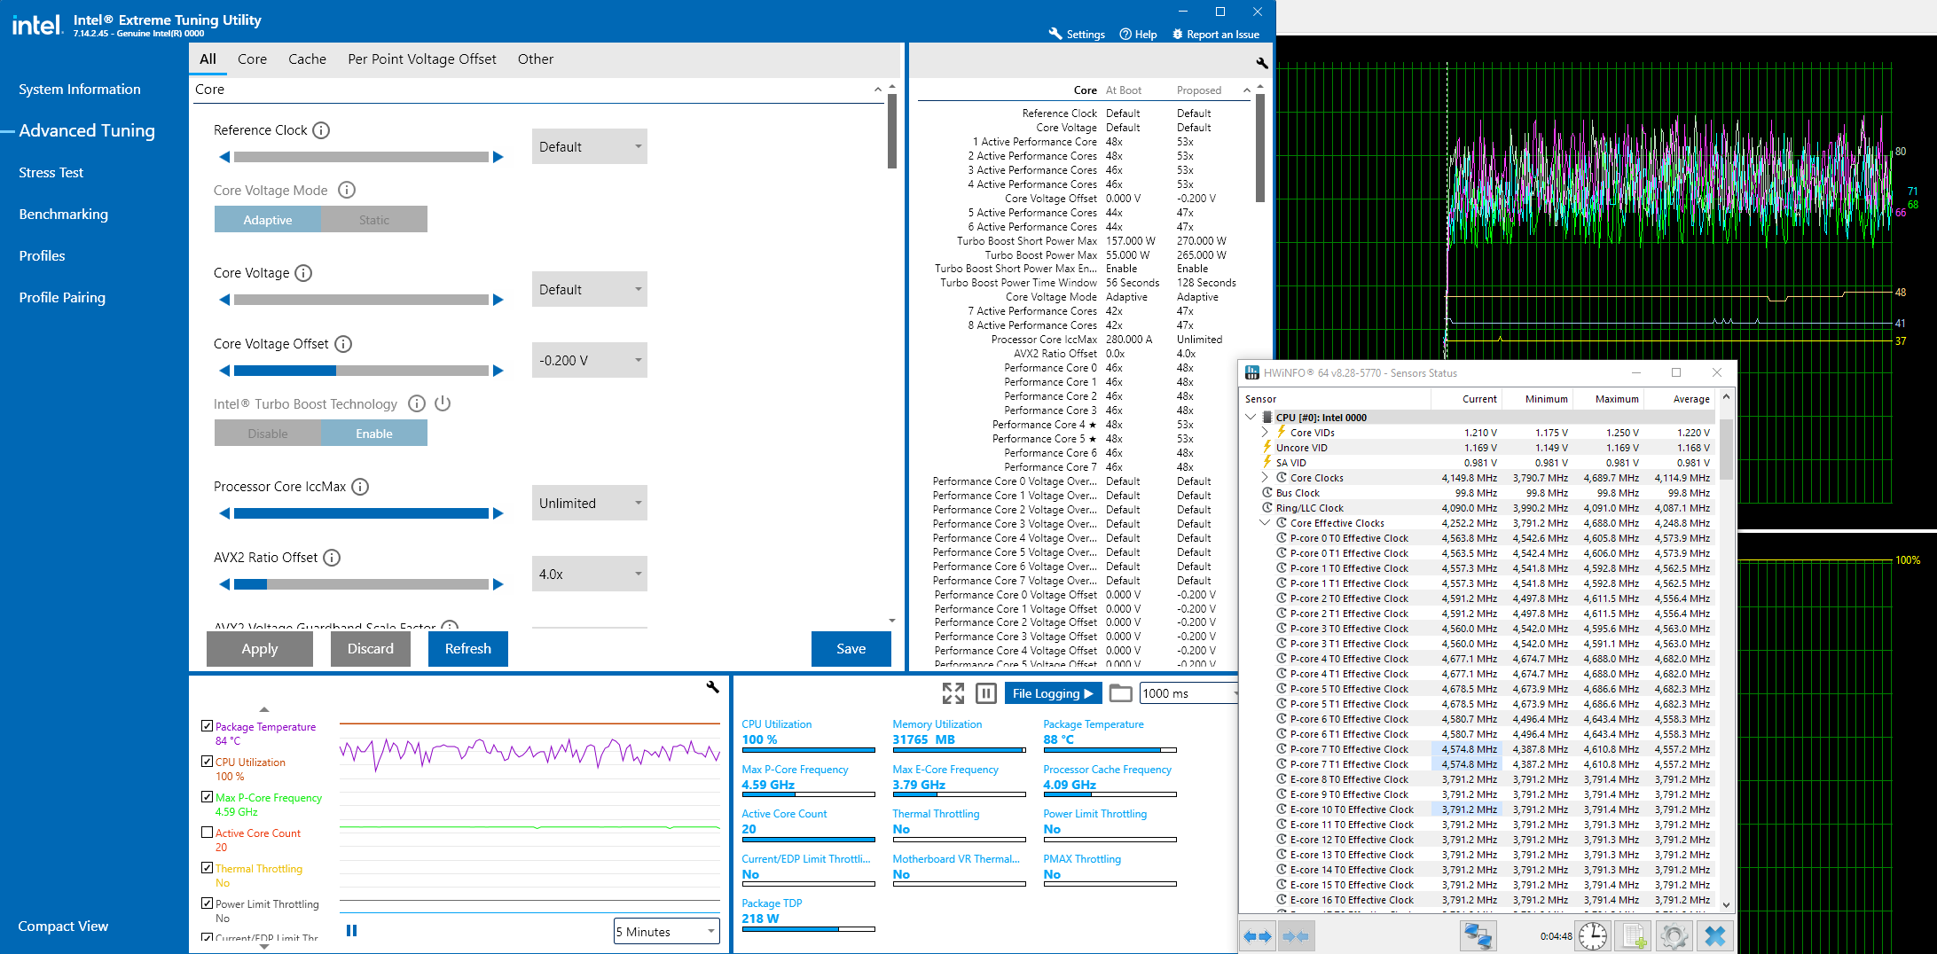Open Core Voltage Default dropdown

(590, 290)
